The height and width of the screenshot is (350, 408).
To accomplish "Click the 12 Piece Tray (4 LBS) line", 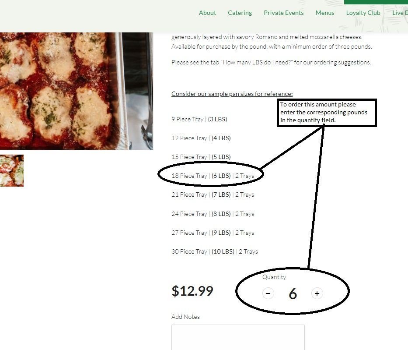I will click(201, 138).
